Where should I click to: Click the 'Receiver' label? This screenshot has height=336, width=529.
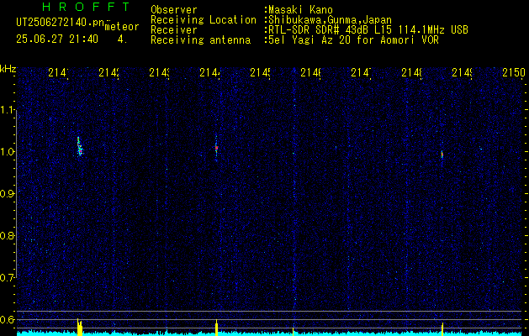click(x=174, y=30)
